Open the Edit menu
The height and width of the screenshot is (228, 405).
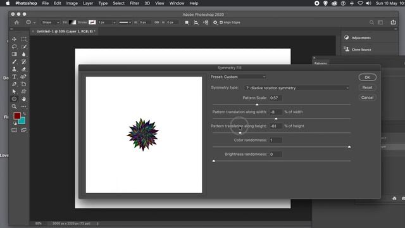[x=58, y=3]
